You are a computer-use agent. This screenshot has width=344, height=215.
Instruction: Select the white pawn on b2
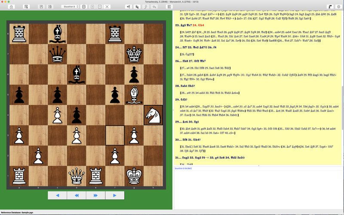click(x=38, y=156)
